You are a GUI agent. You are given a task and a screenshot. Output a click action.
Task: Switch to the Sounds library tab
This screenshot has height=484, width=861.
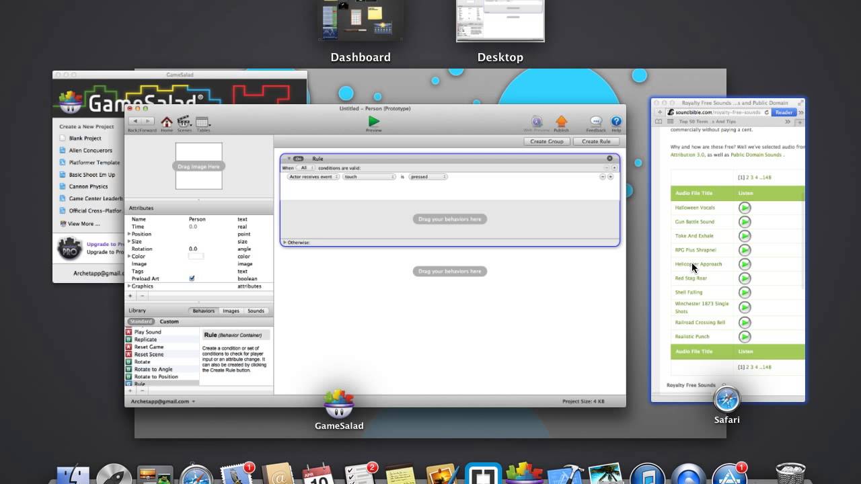coord(256,311)
